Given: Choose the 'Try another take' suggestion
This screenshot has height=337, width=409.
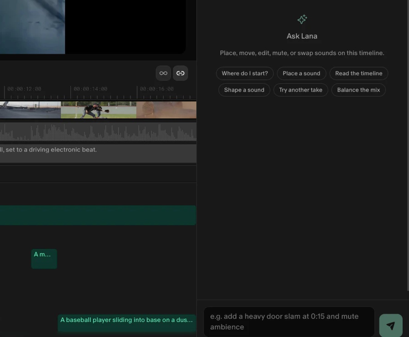Looking at the screenshot, I should [x=300, y=90].
